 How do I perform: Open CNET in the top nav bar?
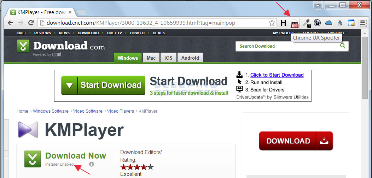[x=21, y=33]
